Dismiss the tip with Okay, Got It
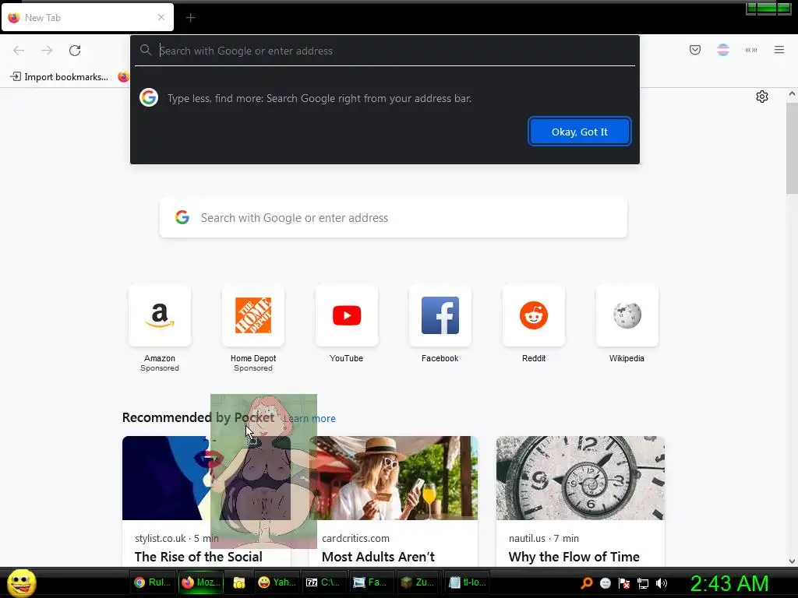 (580, 132)
